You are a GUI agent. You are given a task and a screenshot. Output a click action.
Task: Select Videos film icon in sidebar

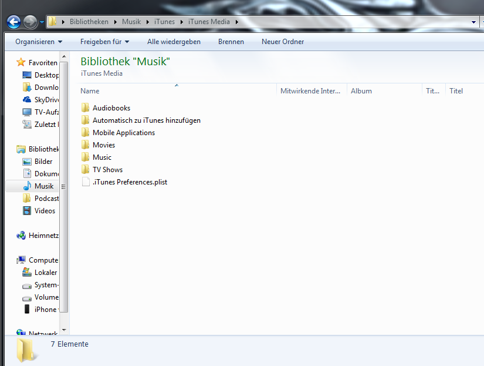pyautogui.click(x=27, y=210)
